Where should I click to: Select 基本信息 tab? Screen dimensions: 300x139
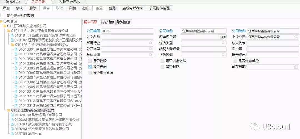point(91,22)
